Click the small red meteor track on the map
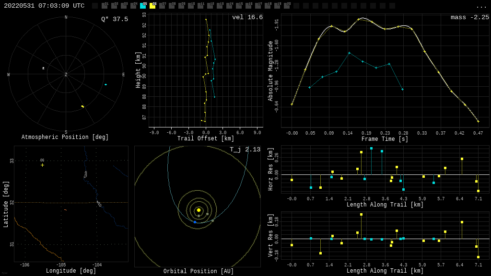 65,210
